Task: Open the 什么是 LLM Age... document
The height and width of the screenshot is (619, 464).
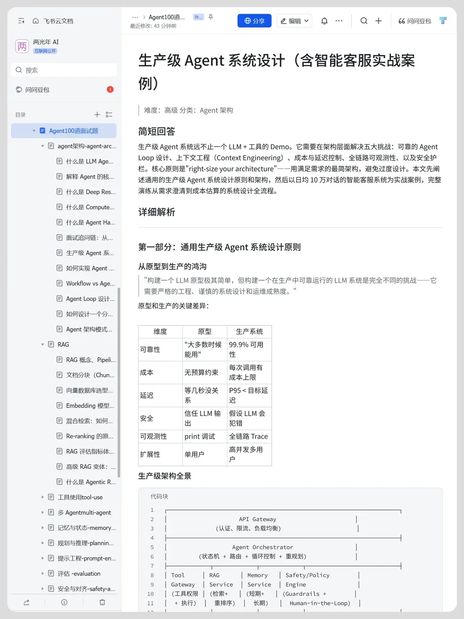Action: click(89, 161)
